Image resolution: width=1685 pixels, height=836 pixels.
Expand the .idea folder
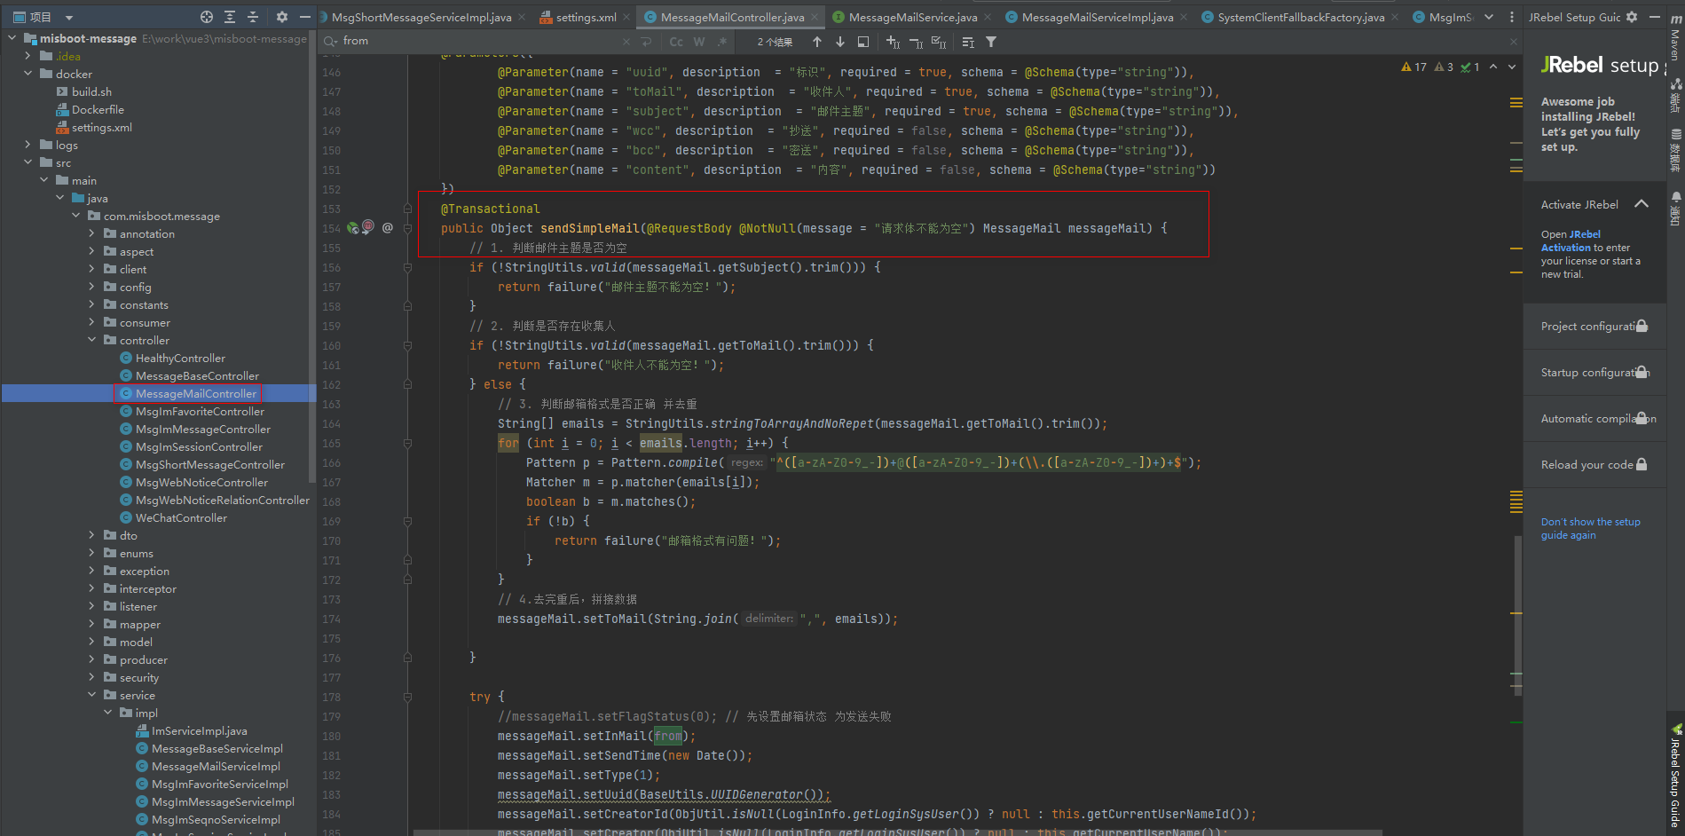coord(28,56)
